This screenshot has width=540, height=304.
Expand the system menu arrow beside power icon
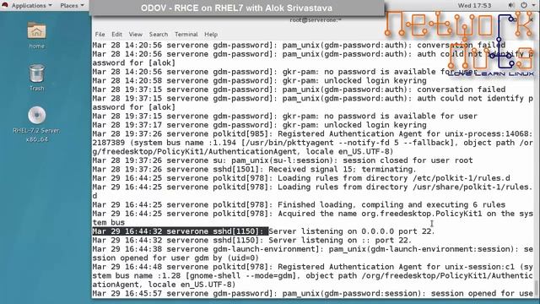click(534, 6)
